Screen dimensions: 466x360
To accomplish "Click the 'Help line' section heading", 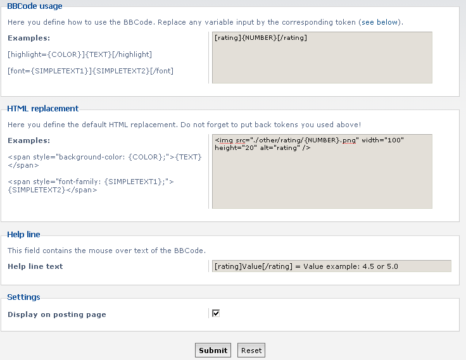I will [x=24, y=234].
